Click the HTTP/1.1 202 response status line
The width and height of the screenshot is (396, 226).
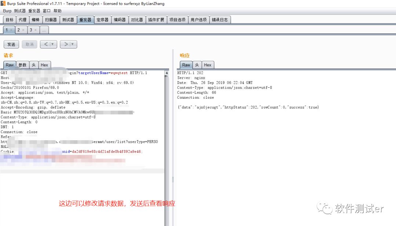pyautogui.click(x=190, y=73)
